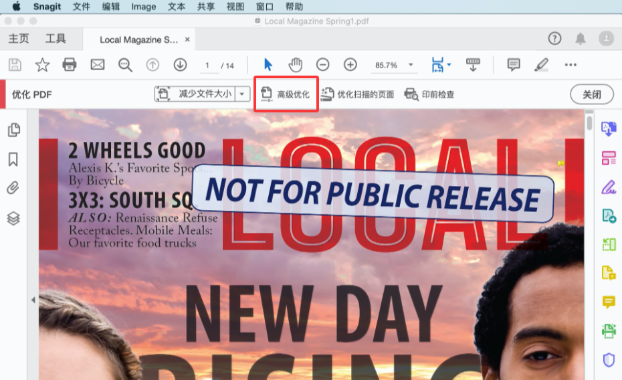Viewport: 622px width, 380px height.
Task: Open the comment speech bubble tool
Action: tap(514, 65)
